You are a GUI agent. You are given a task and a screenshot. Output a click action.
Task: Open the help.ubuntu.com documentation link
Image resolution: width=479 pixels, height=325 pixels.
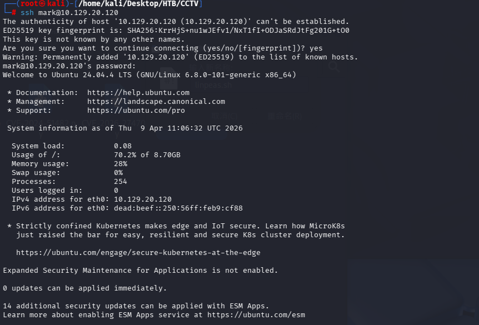[138, 93]
